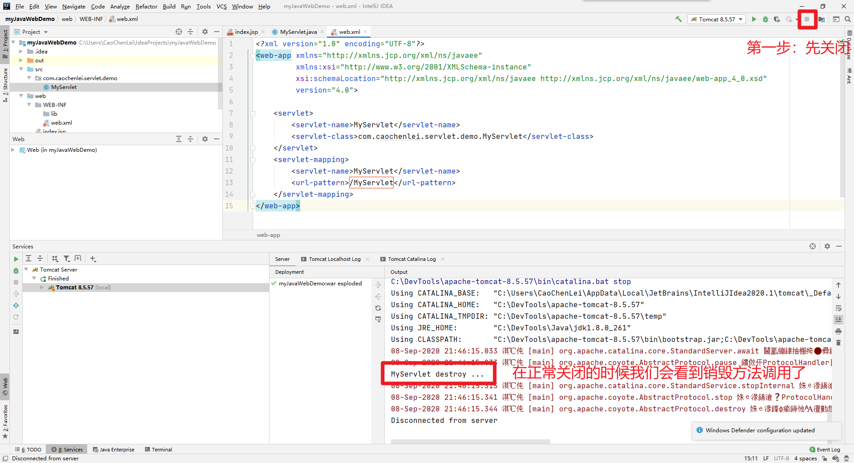
Task: Click the Update application icon in Services sidebar
Action: pos(16,305)
